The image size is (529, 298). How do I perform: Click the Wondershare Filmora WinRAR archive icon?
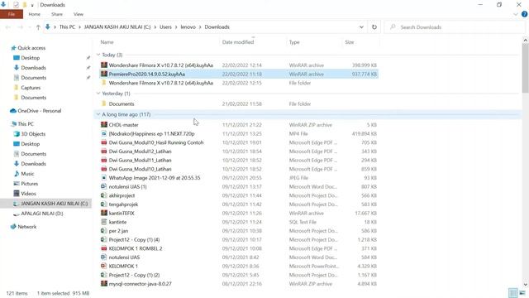pyautogui.click(x=104, y=65)
